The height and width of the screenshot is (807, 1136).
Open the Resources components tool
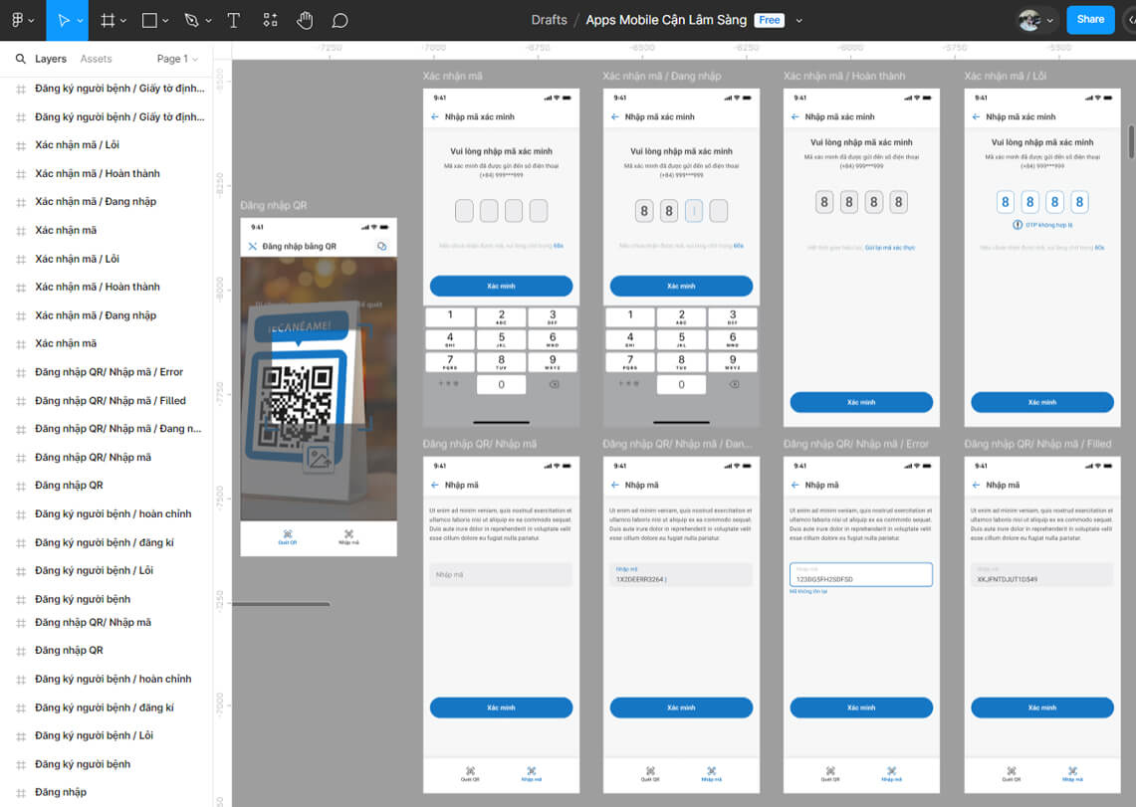(271, 20)
